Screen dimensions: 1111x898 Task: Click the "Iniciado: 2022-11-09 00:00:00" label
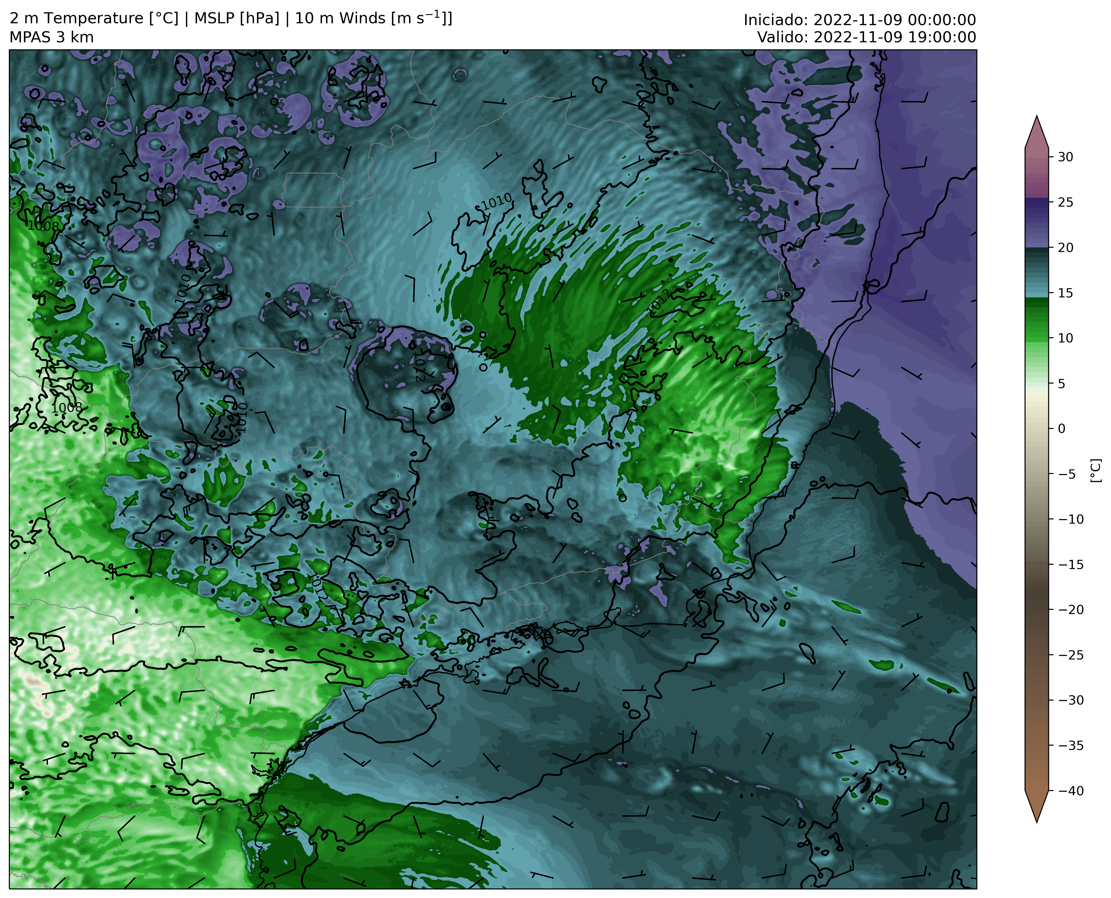pos(860,20)
